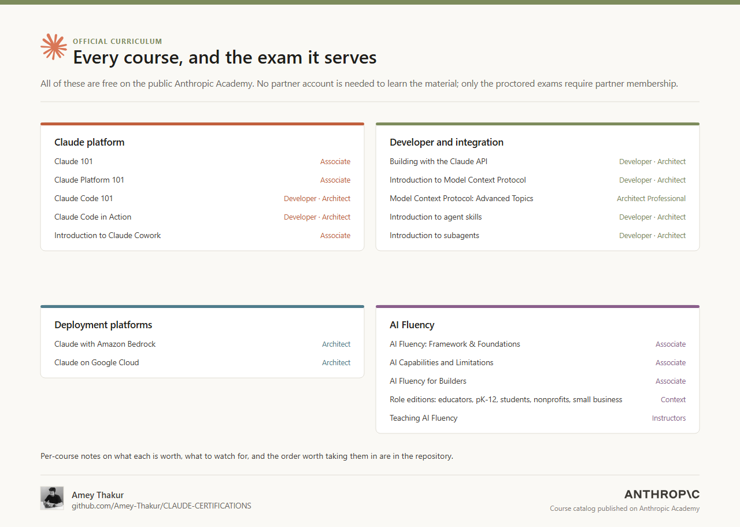Click the "Every course, and the exam it serves" heading

(x=225, y=58)
